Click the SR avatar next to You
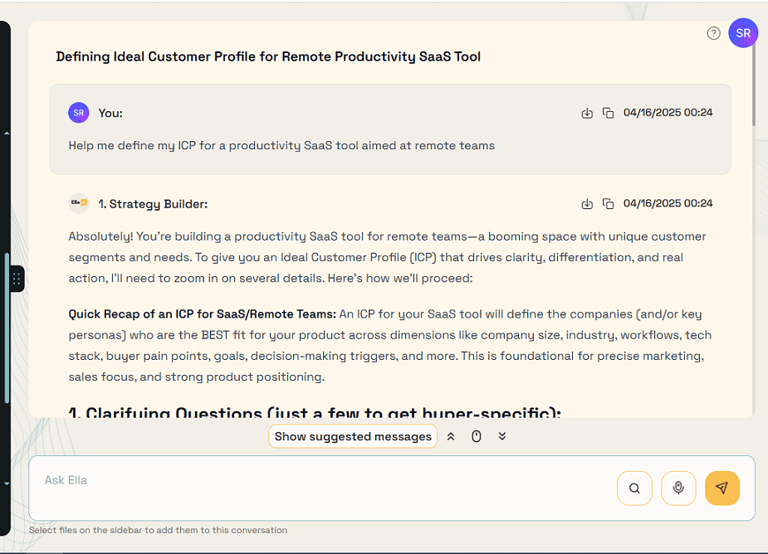Screen dimensions: 768x554 (x=78, y=113)
